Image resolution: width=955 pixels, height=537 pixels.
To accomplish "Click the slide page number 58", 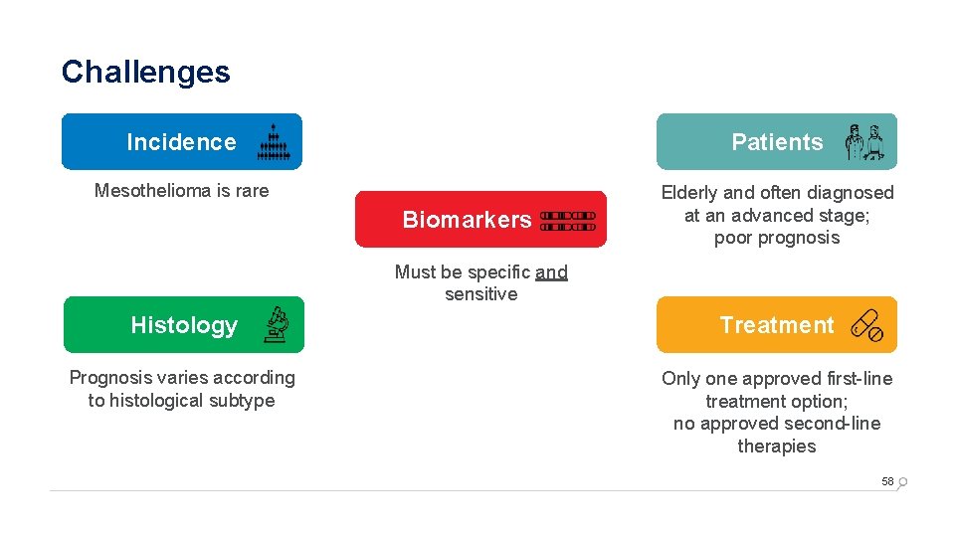I will pyautogui.click(x=887, y=481).
